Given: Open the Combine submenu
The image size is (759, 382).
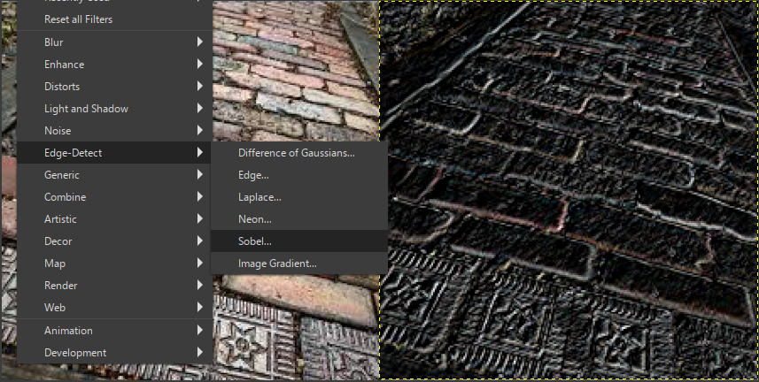Looking at the screenshot, I should [x=65, y=197].
